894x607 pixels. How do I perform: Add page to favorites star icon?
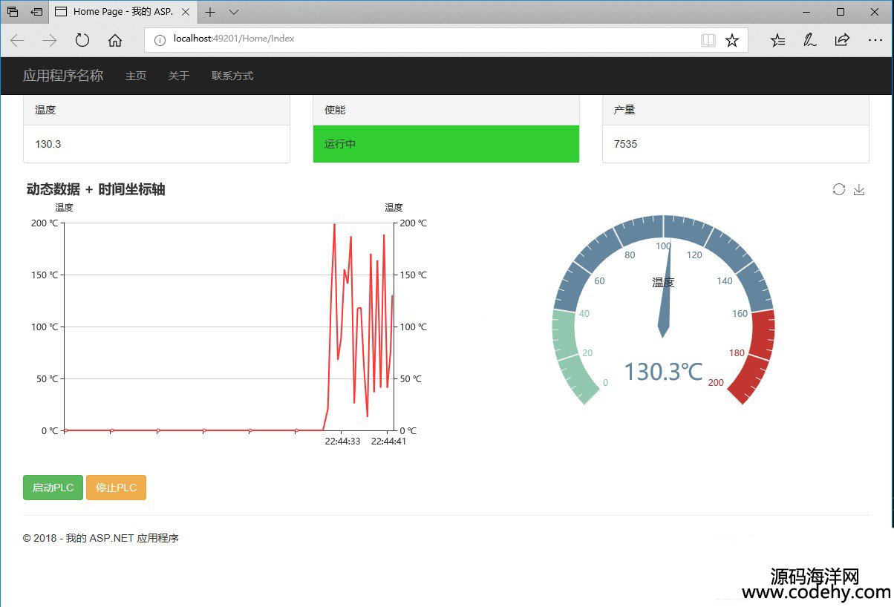[732, 40]
